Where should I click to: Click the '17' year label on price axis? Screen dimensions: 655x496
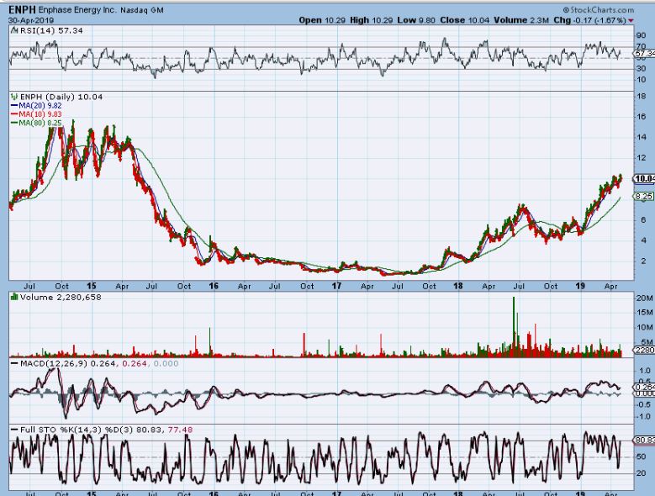point(336,286)
